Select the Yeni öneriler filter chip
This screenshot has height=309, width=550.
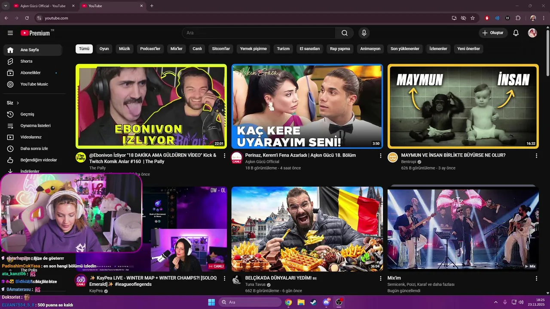click(469, 49)
